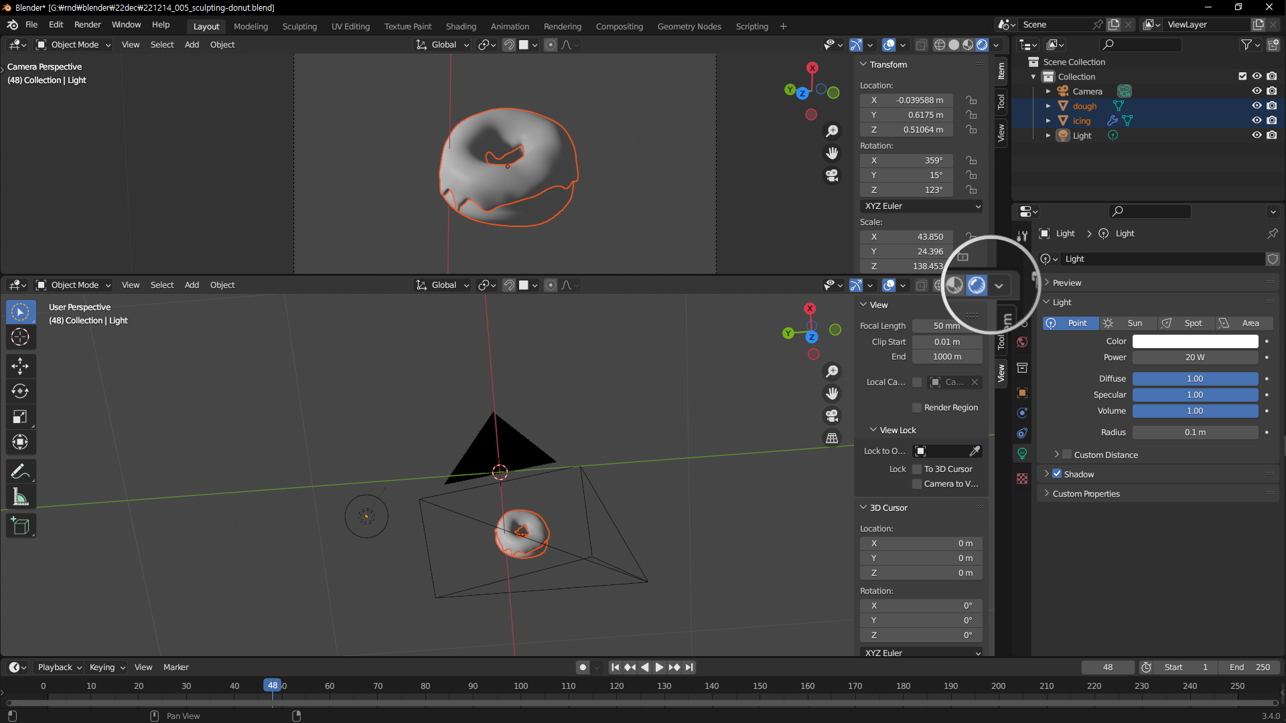
Task: Open Object Data light properties tab
Action: point(1022,453)
